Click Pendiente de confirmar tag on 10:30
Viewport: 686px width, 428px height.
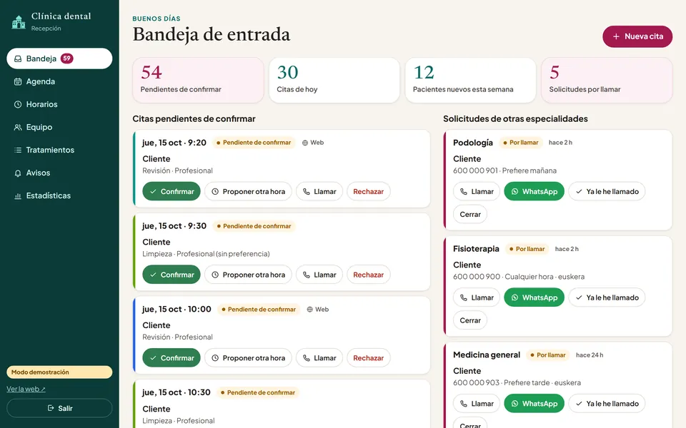258,392
